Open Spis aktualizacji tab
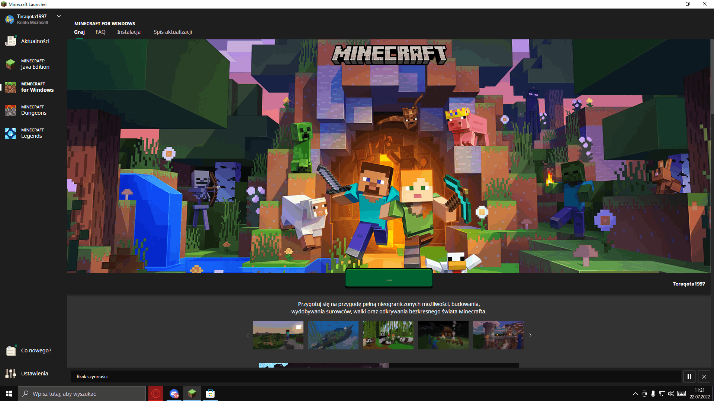The height and width of the screenshot is (401, 714). [x=173, y=32]
